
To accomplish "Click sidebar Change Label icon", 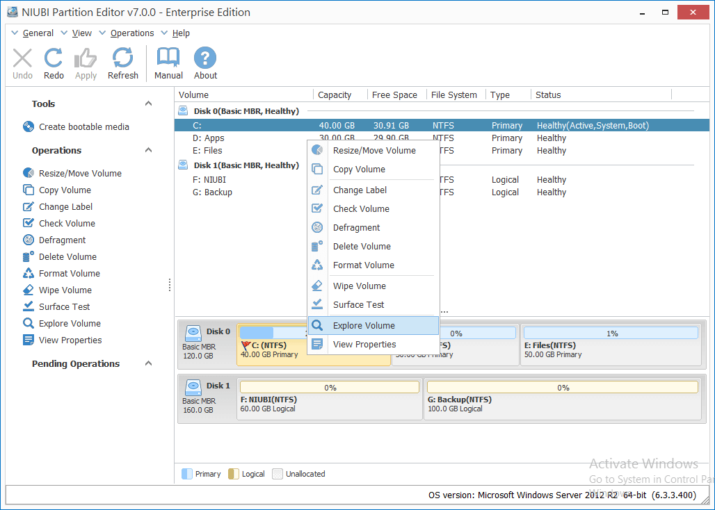I will (29, 207).
